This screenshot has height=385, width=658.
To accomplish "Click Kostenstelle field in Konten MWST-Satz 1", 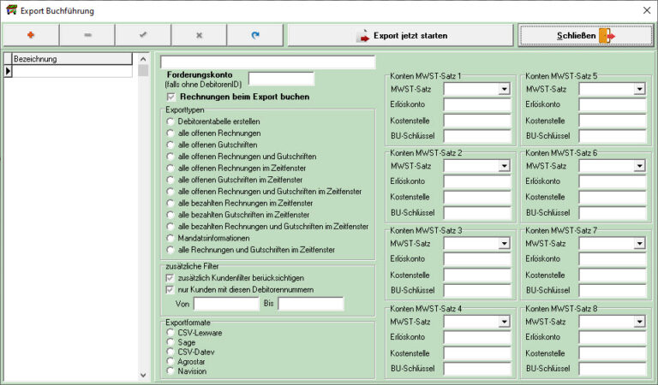I will point(477,121).
